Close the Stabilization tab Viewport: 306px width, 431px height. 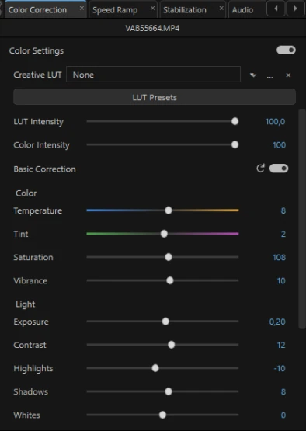pos(221,9)
